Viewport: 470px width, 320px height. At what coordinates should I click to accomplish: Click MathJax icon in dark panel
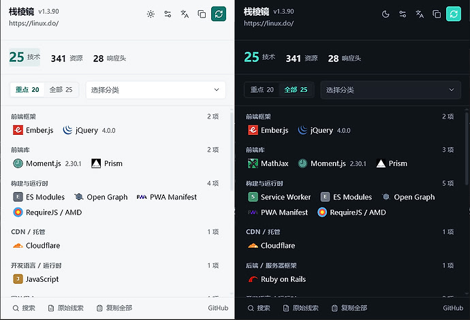(x=253, y=163)
